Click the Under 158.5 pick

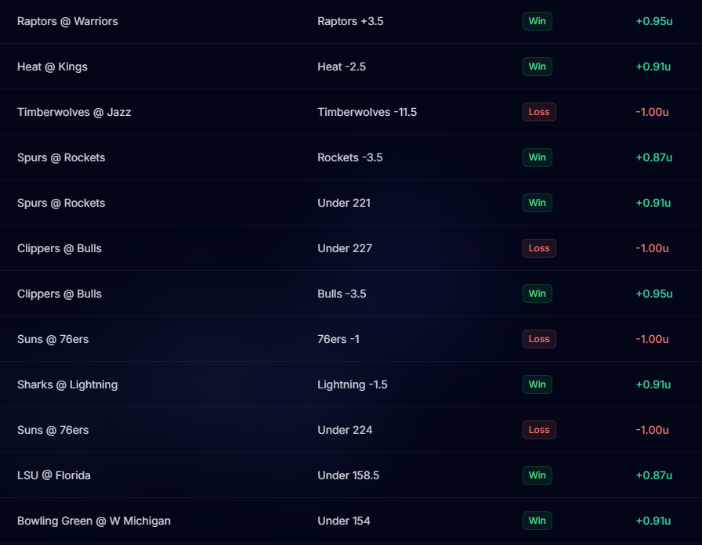[x=349, y=475]
